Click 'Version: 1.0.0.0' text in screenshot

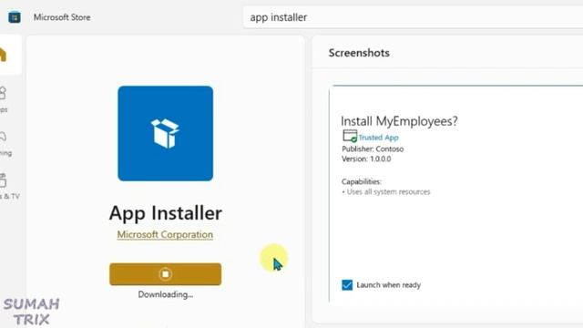click(366, 159)
